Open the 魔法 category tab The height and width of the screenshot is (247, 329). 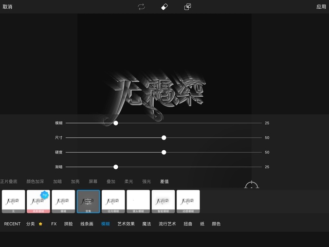click(147, 224)
